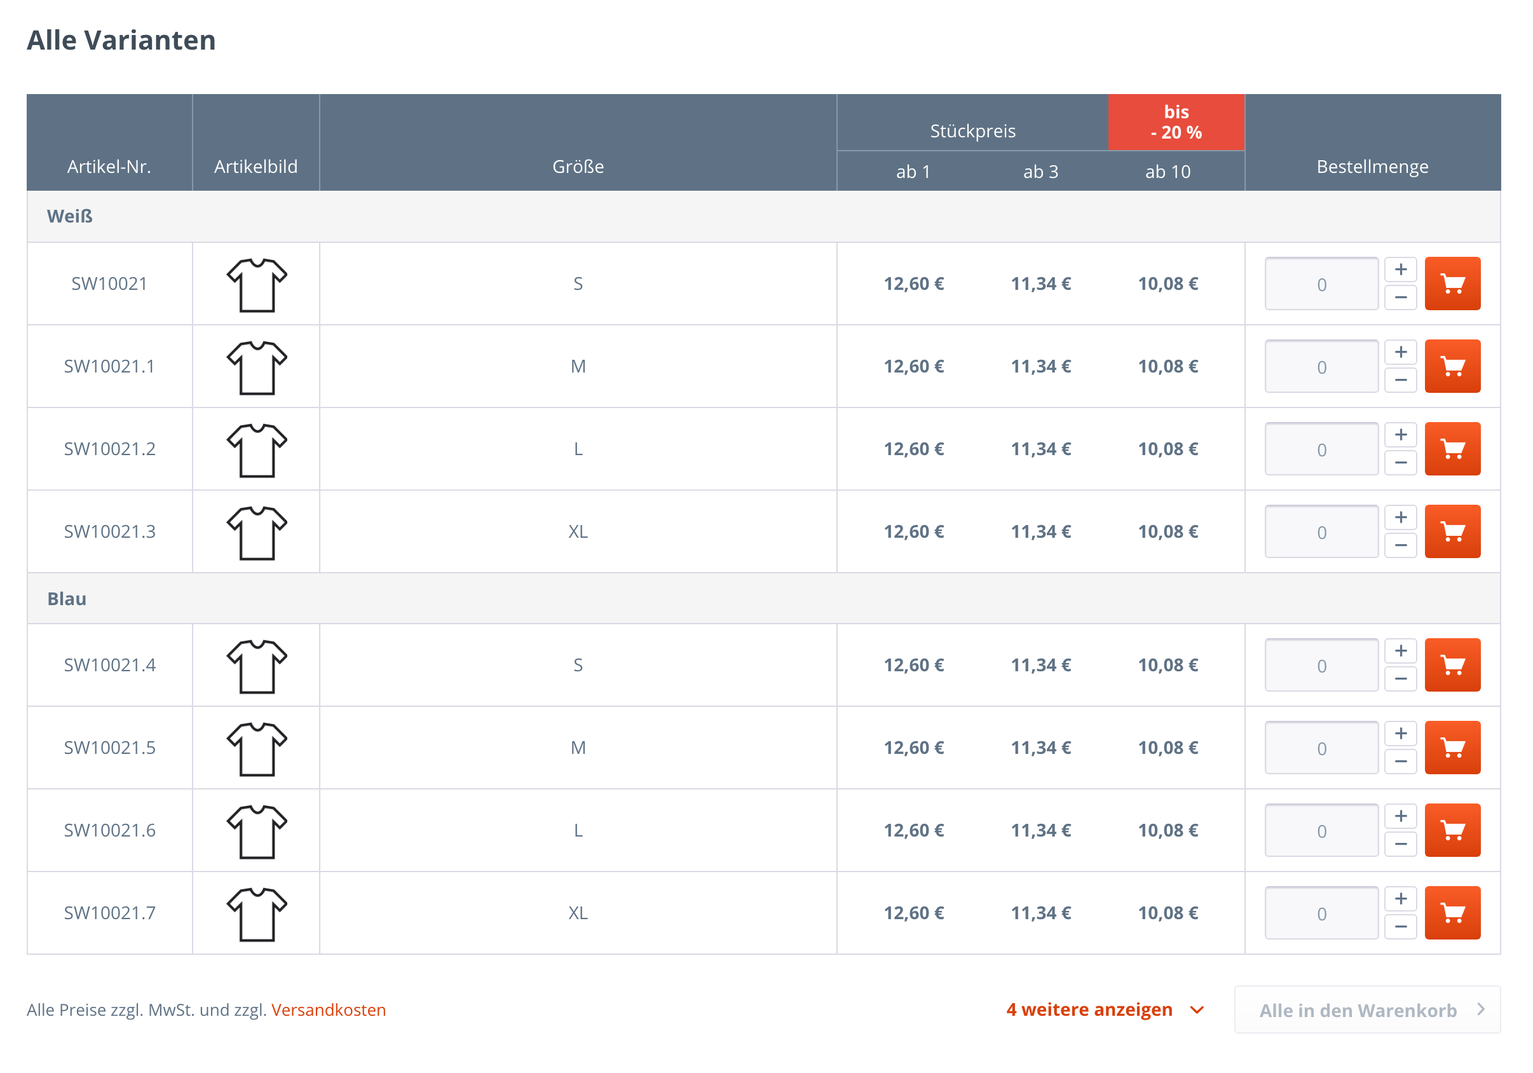Open T-shirt image for SW10021.2
This screenshot has width=1533, height=1073.
click(256, 451)
